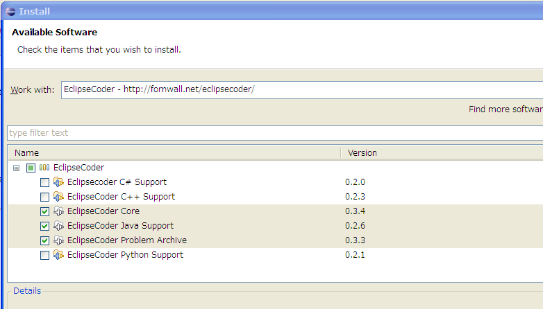Disable the EclipseCoder Problem Archive checkbox
543x309 pixels.
coord(44,240)
